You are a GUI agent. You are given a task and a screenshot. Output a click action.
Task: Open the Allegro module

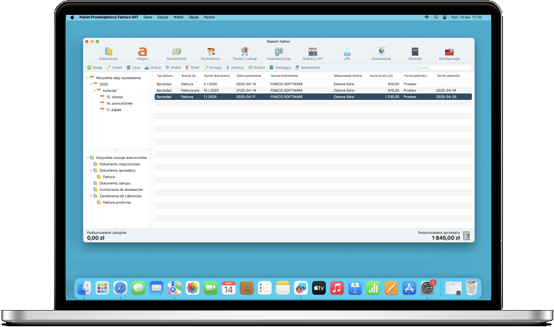(x=142, y=54)
